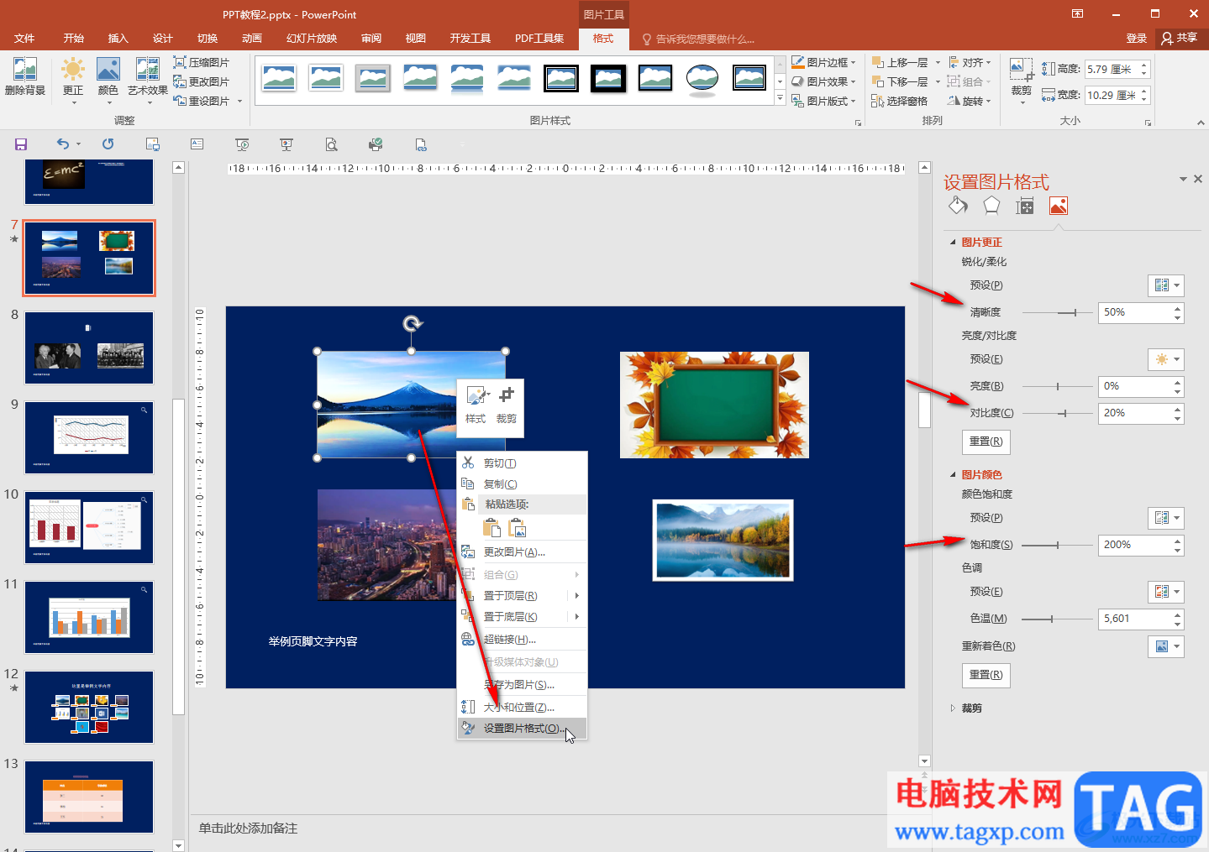Open the Effects pentagon pane icon
The height and width of the screenshot is (852, 1209).
click(991, 206)
